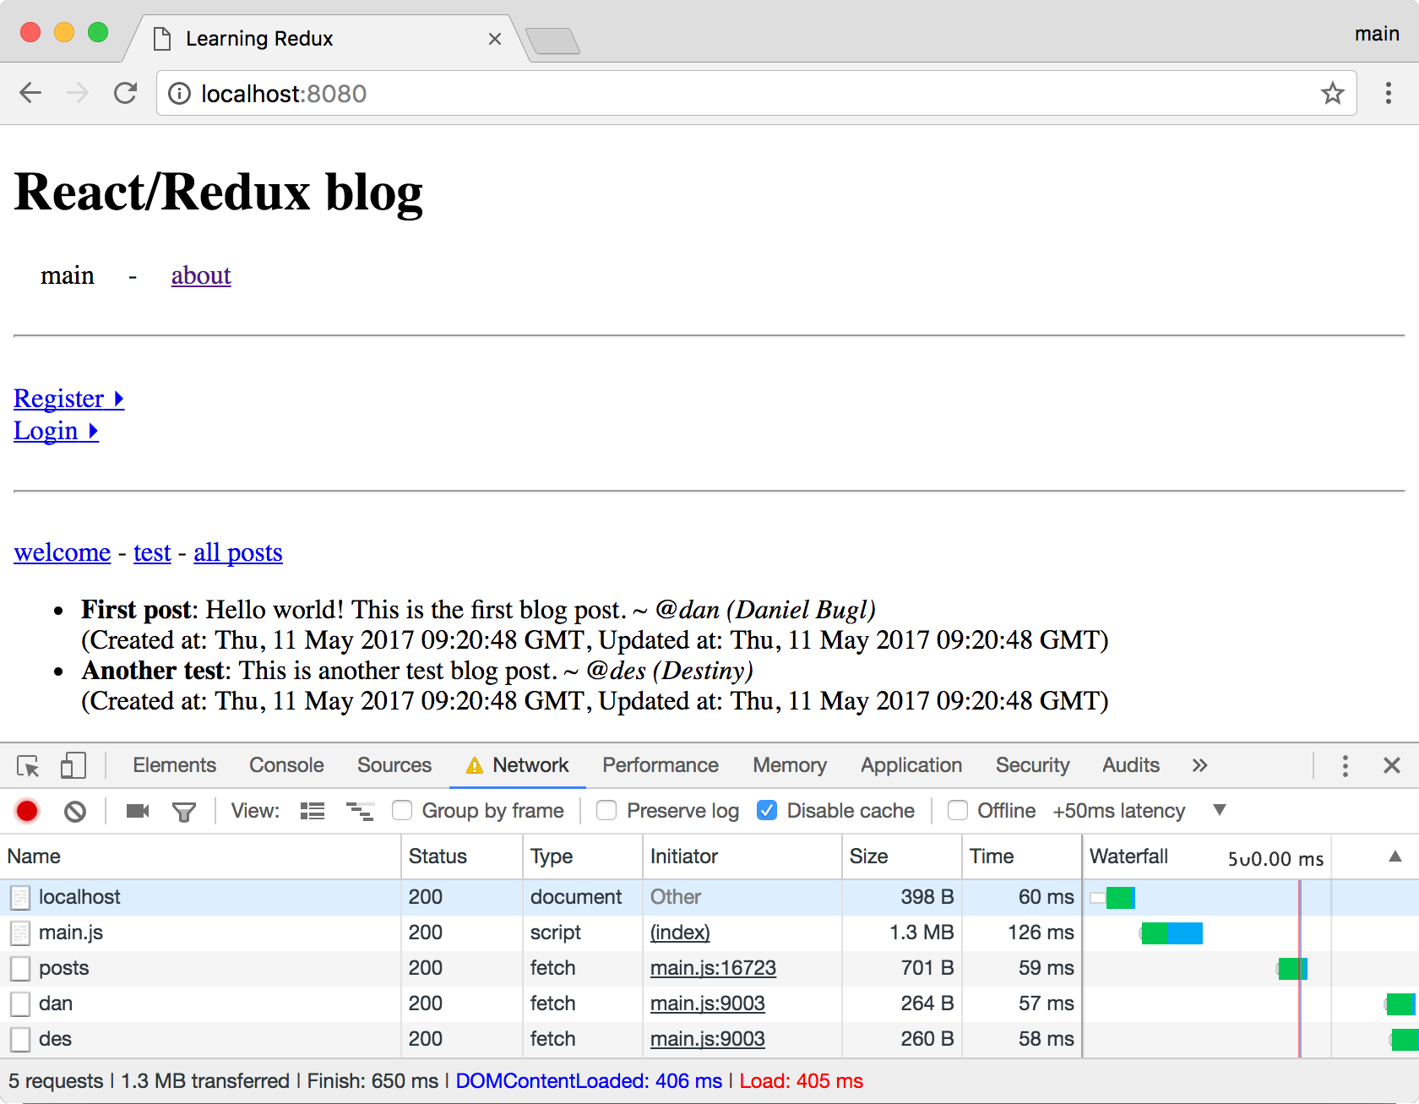Stop recording network log with red button
Image resolution: width=1419 pixels, height=1104 pixels.
pyautogui.click(x=27, y=811)
